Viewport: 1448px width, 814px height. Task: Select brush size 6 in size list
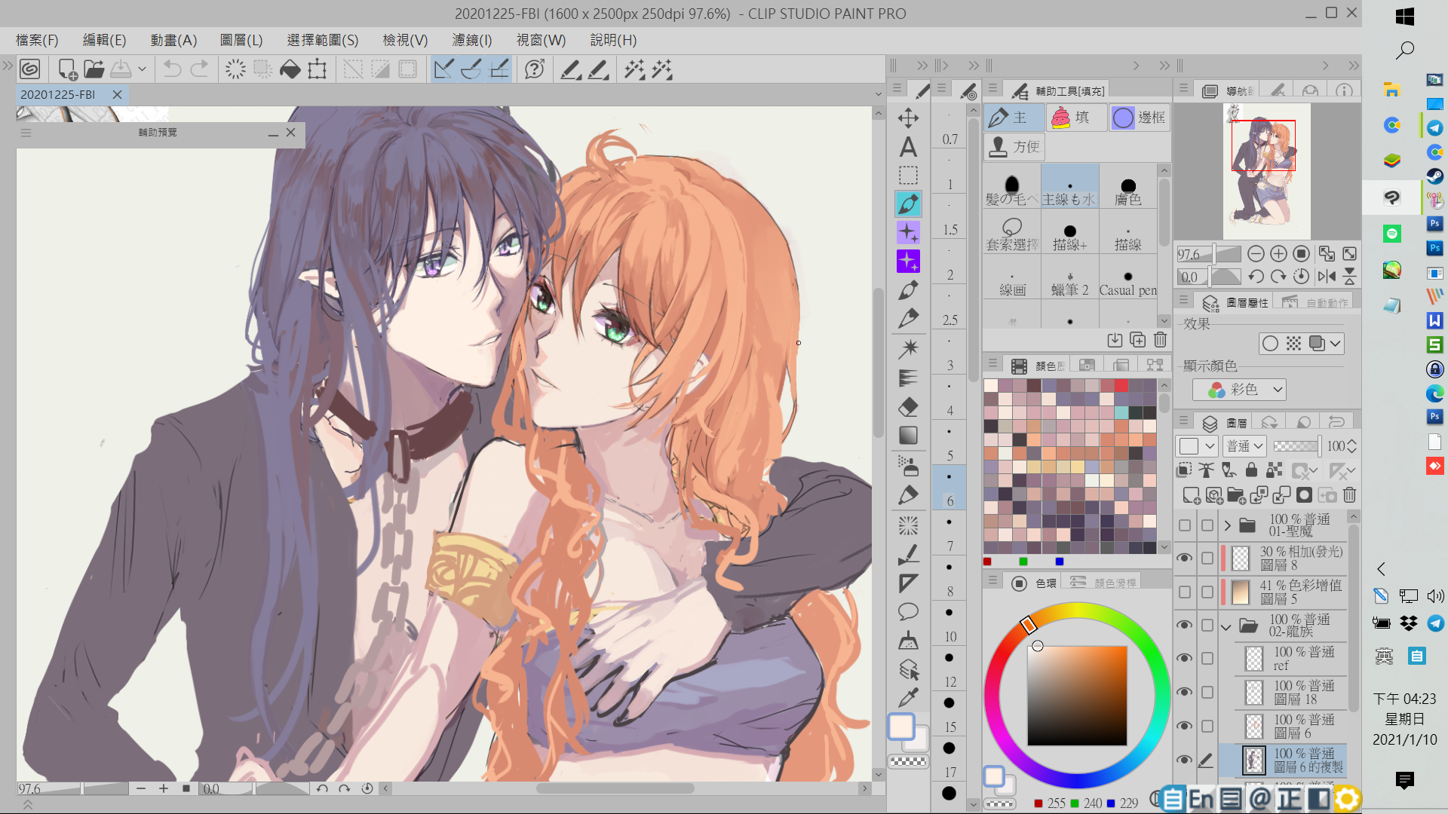point(949,488)
